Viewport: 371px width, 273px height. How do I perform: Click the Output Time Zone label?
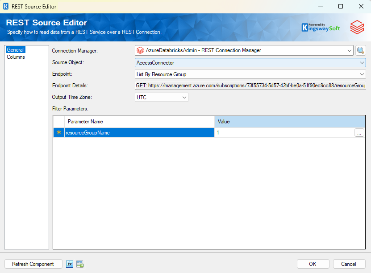[72, 97]
